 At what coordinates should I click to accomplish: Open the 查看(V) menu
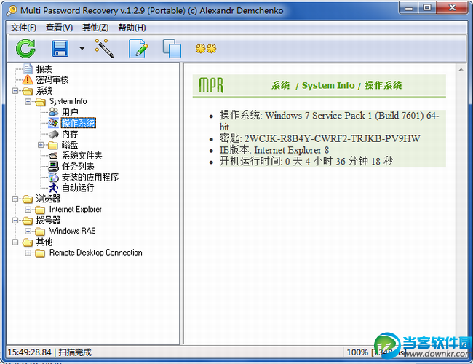(x=59, y=28)
